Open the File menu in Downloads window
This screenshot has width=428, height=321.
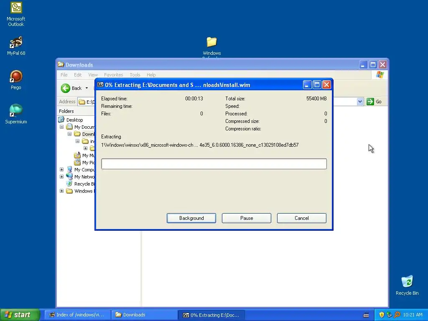[x=64, y=75]
